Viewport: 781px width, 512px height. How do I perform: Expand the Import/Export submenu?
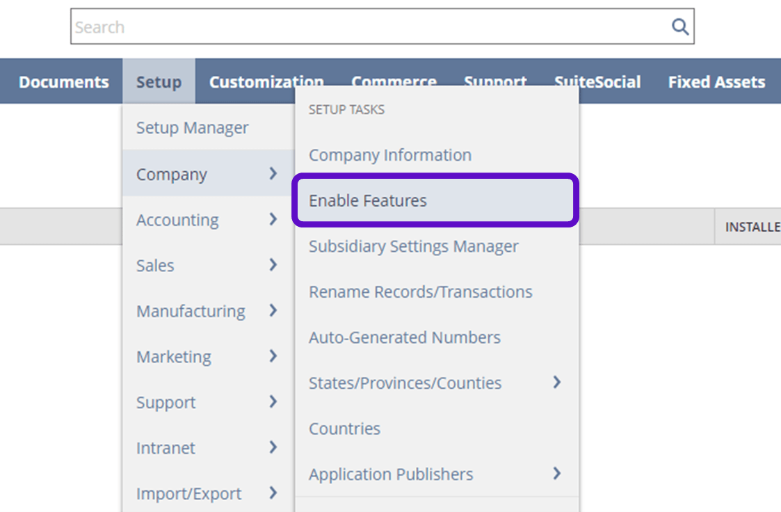click(x=273, y=493)
